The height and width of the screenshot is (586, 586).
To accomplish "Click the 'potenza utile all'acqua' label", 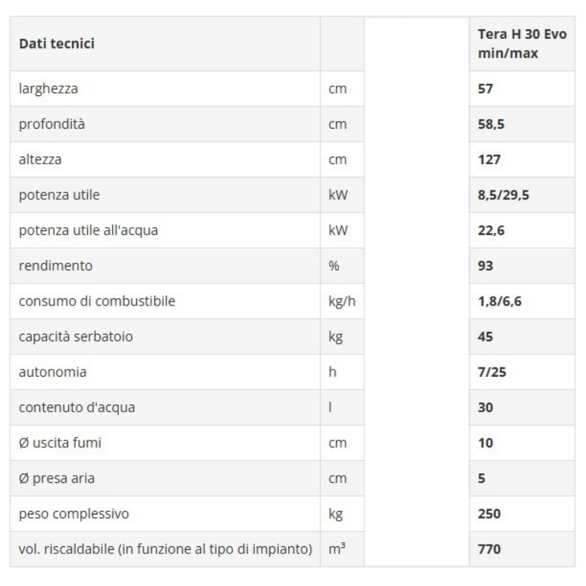I will tap(88, 231).
